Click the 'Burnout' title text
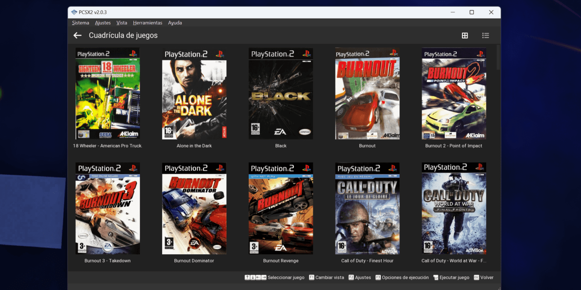581x290 pixels. 367,146
